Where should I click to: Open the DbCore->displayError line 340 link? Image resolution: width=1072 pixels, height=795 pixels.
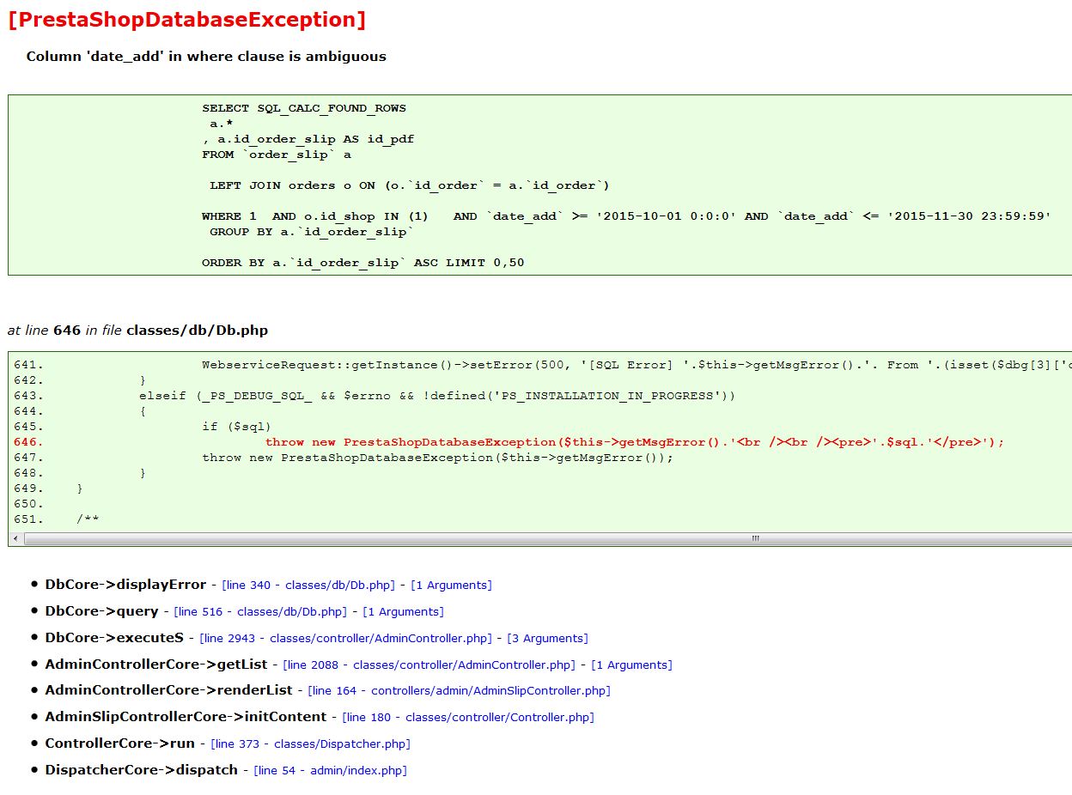tap(308, 585)
